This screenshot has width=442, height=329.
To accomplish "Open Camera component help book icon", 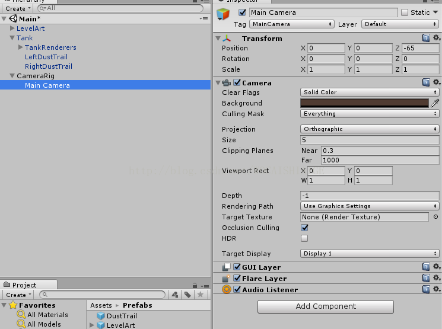I will (x=426, y=82).
